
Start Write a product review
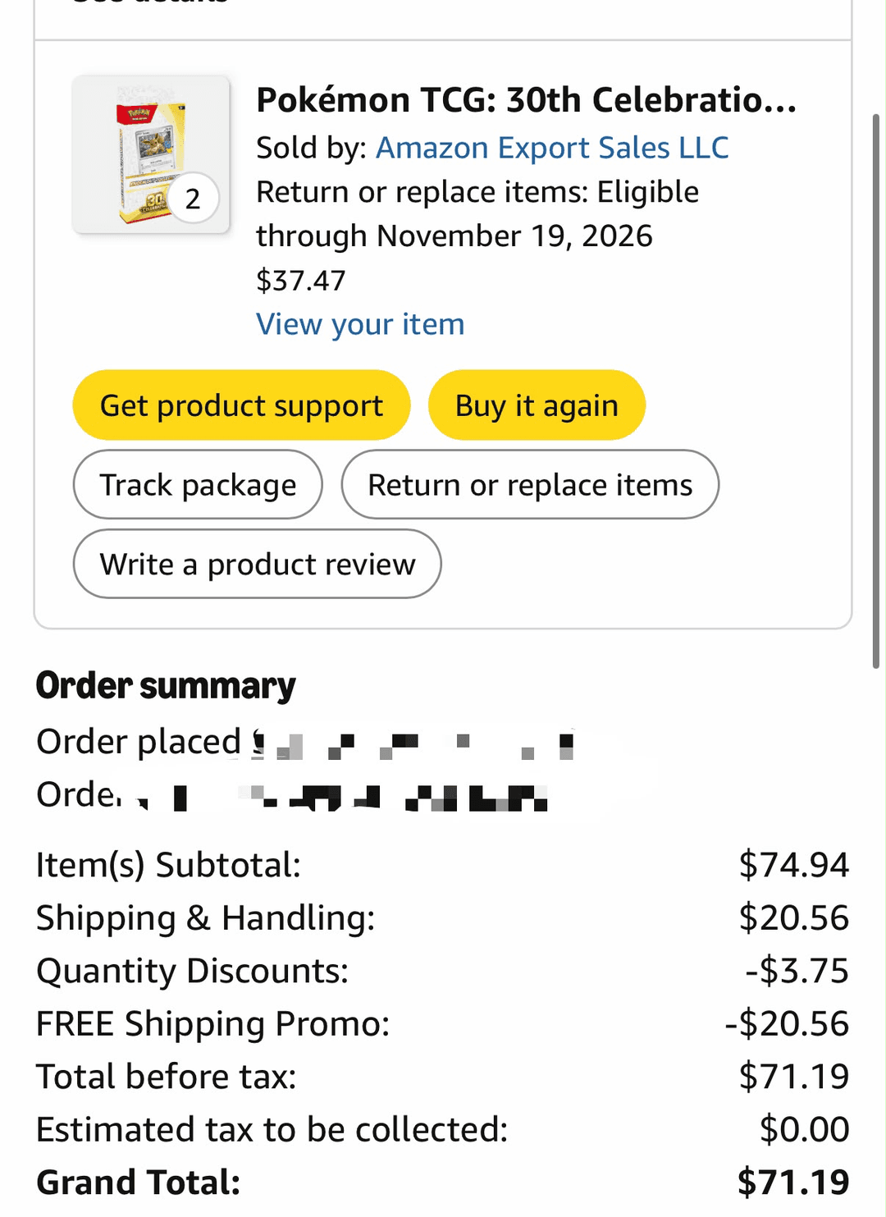[258, 564]
